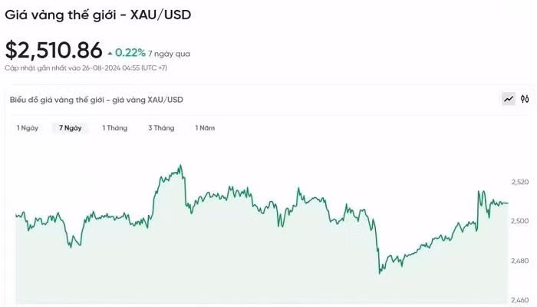Click the green up-arrow change indicator
Screen dimensions: 537x307
tap(110, 53)
